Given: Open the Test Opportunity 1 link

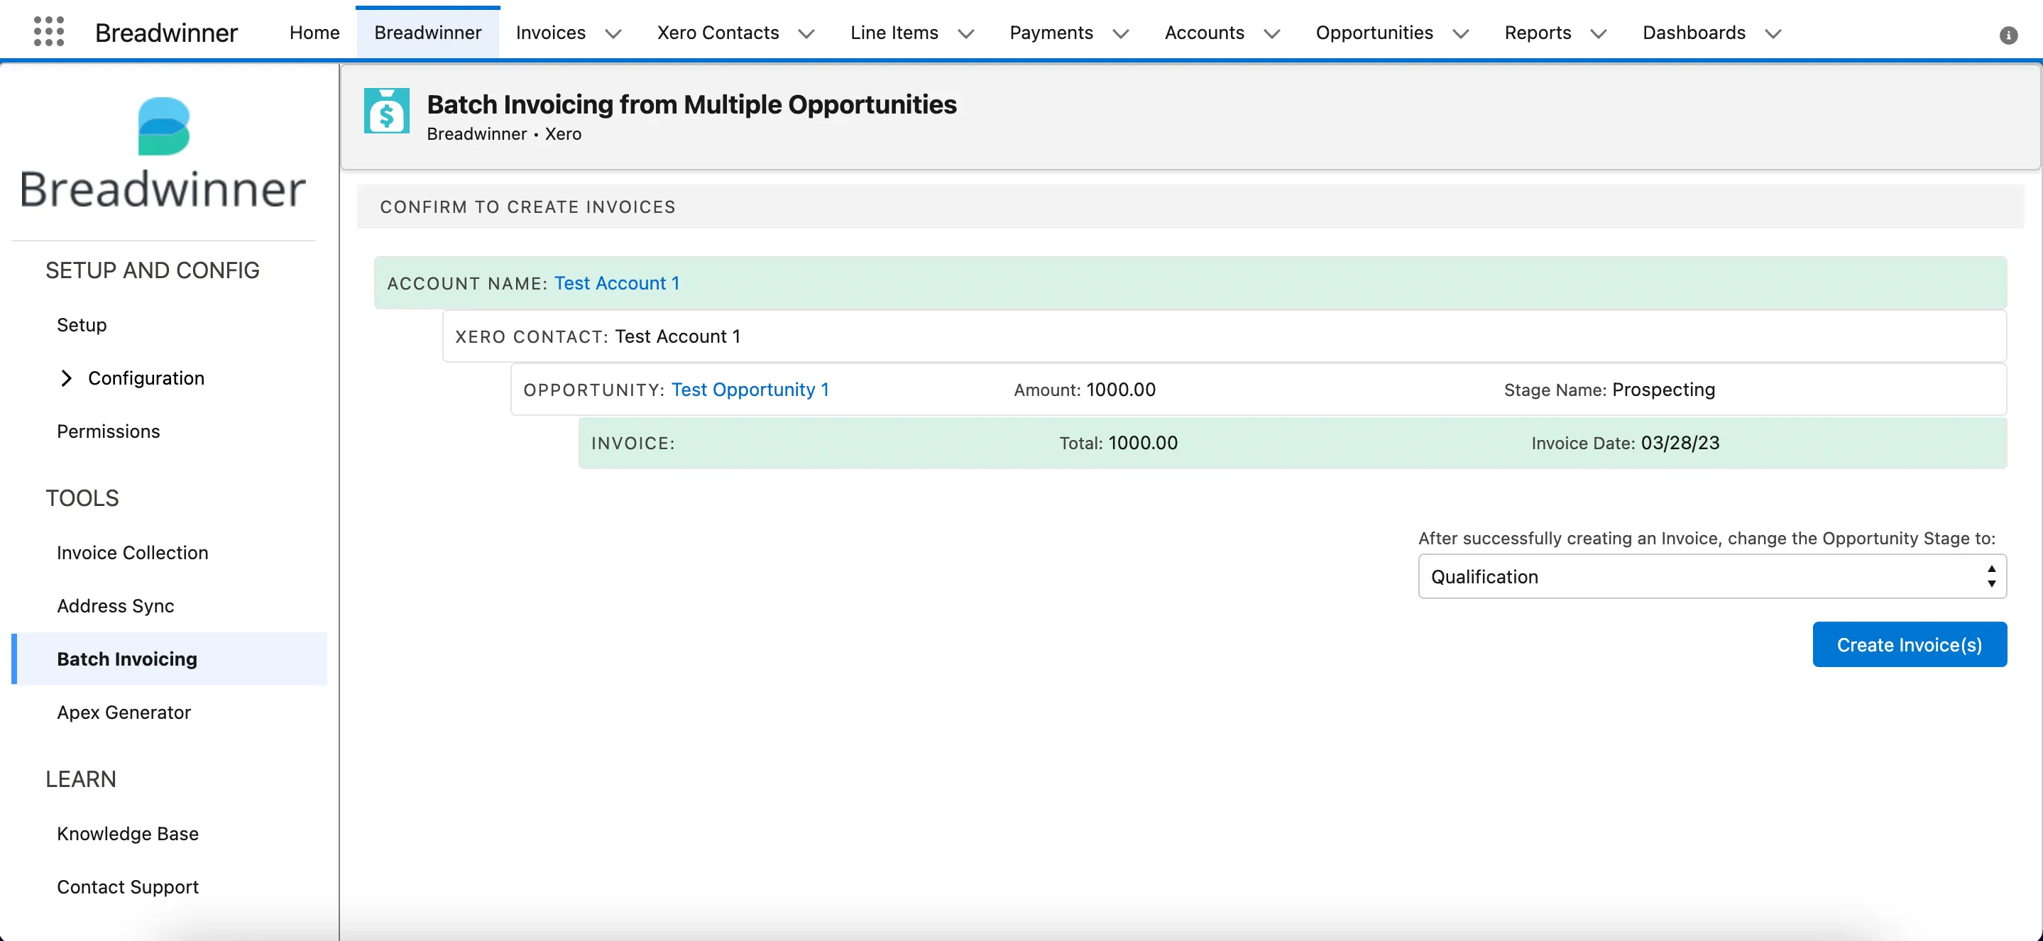Looking at the screenshot, I should [x=750, y=389].
